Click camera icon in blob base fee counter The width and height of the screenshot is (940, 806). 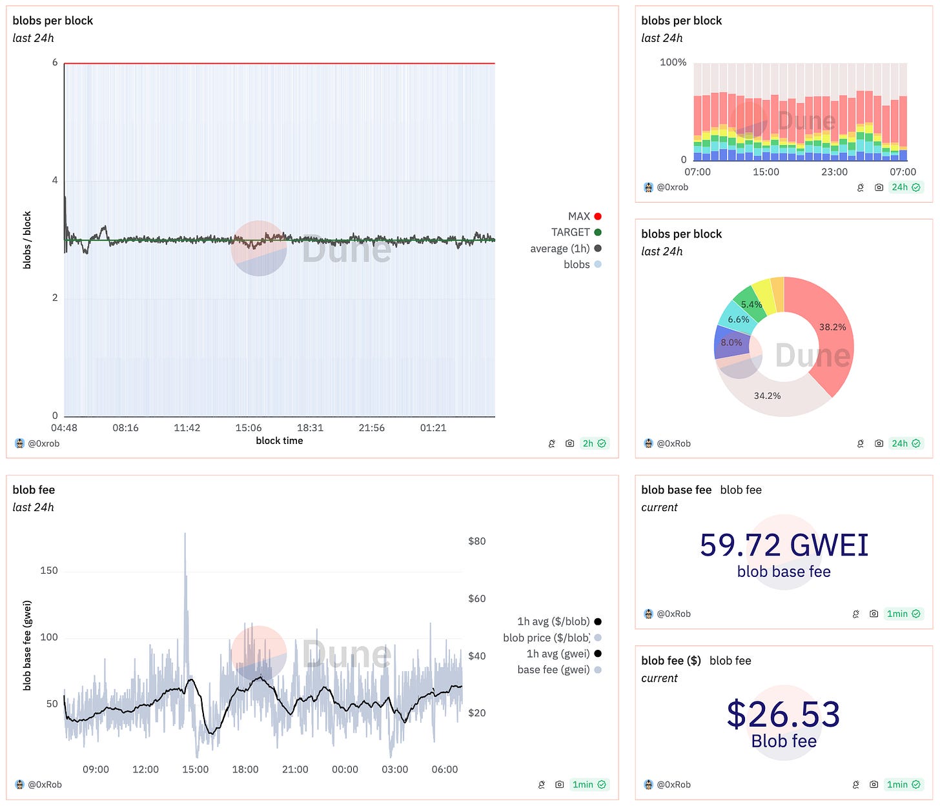pyautogui.click(x=874, y=614)
